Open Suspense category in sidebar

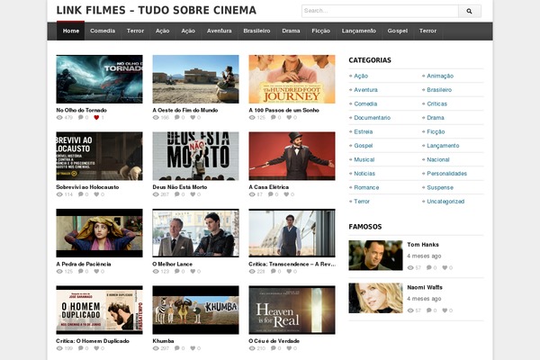pyautogui.click(x=440, y=187)
